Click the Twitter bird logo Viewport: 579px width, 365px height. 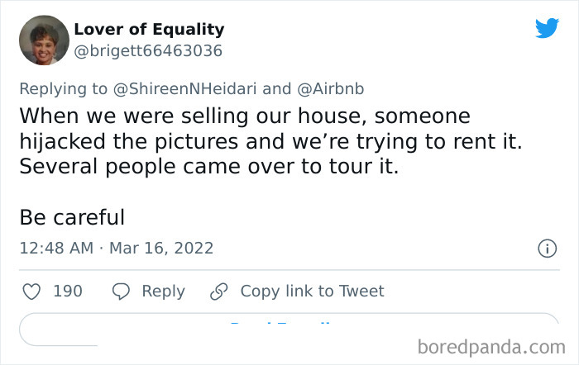547,29
